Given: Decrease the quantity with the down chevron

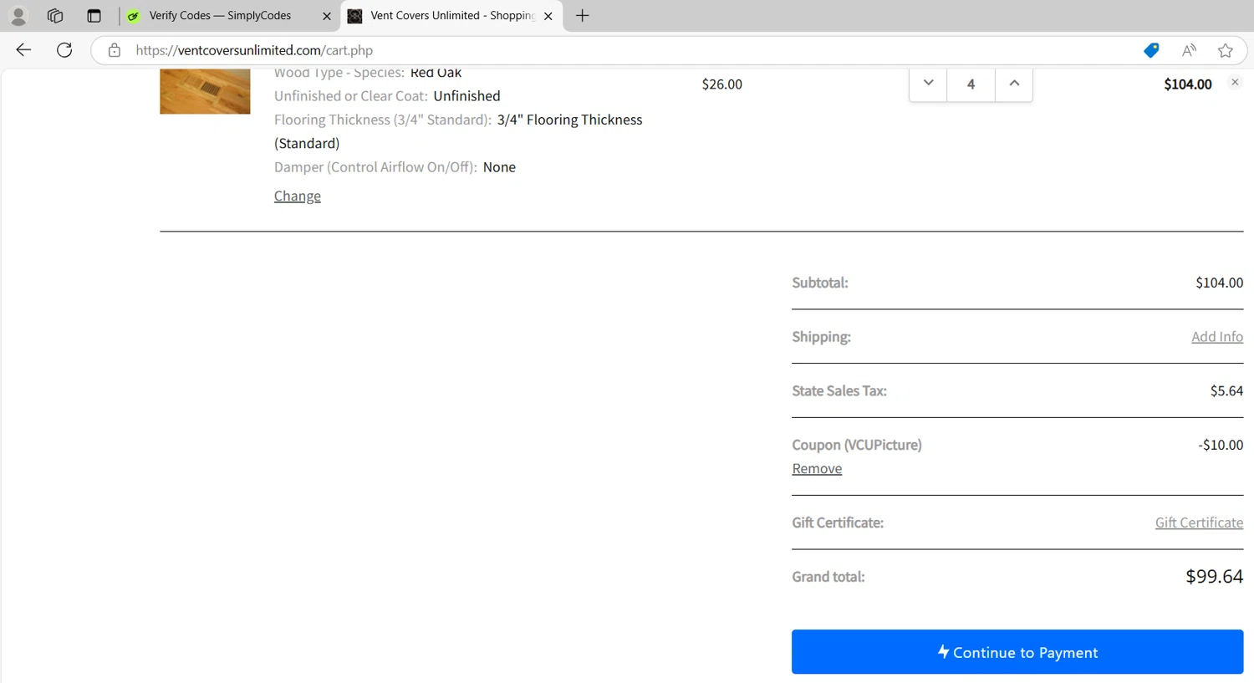Looking at the screenshot, I should pos(928,84).
